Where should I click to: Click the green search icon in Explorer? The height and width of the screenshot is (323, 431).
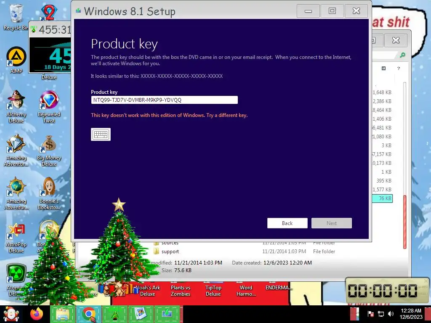point(402,55)
